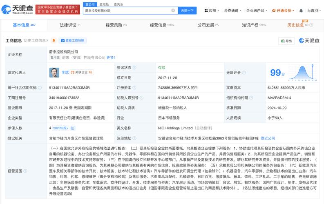Open the 应用 dropdown menu

click(x=212, y=11)
